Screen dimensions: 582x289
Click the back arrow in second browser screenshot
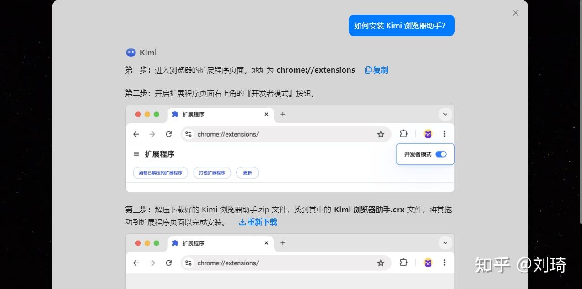[136, 263]
